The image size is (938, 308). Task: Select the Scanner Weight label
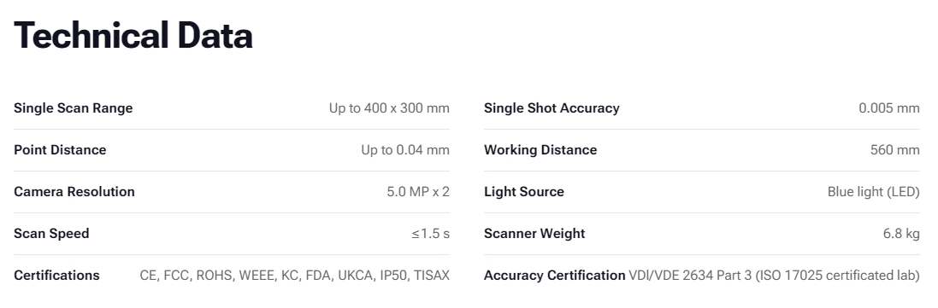click(534, 234)
